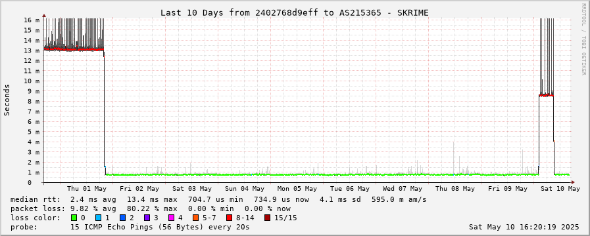Click the 'Thu 08 May' x-axis label

point(455,189)
